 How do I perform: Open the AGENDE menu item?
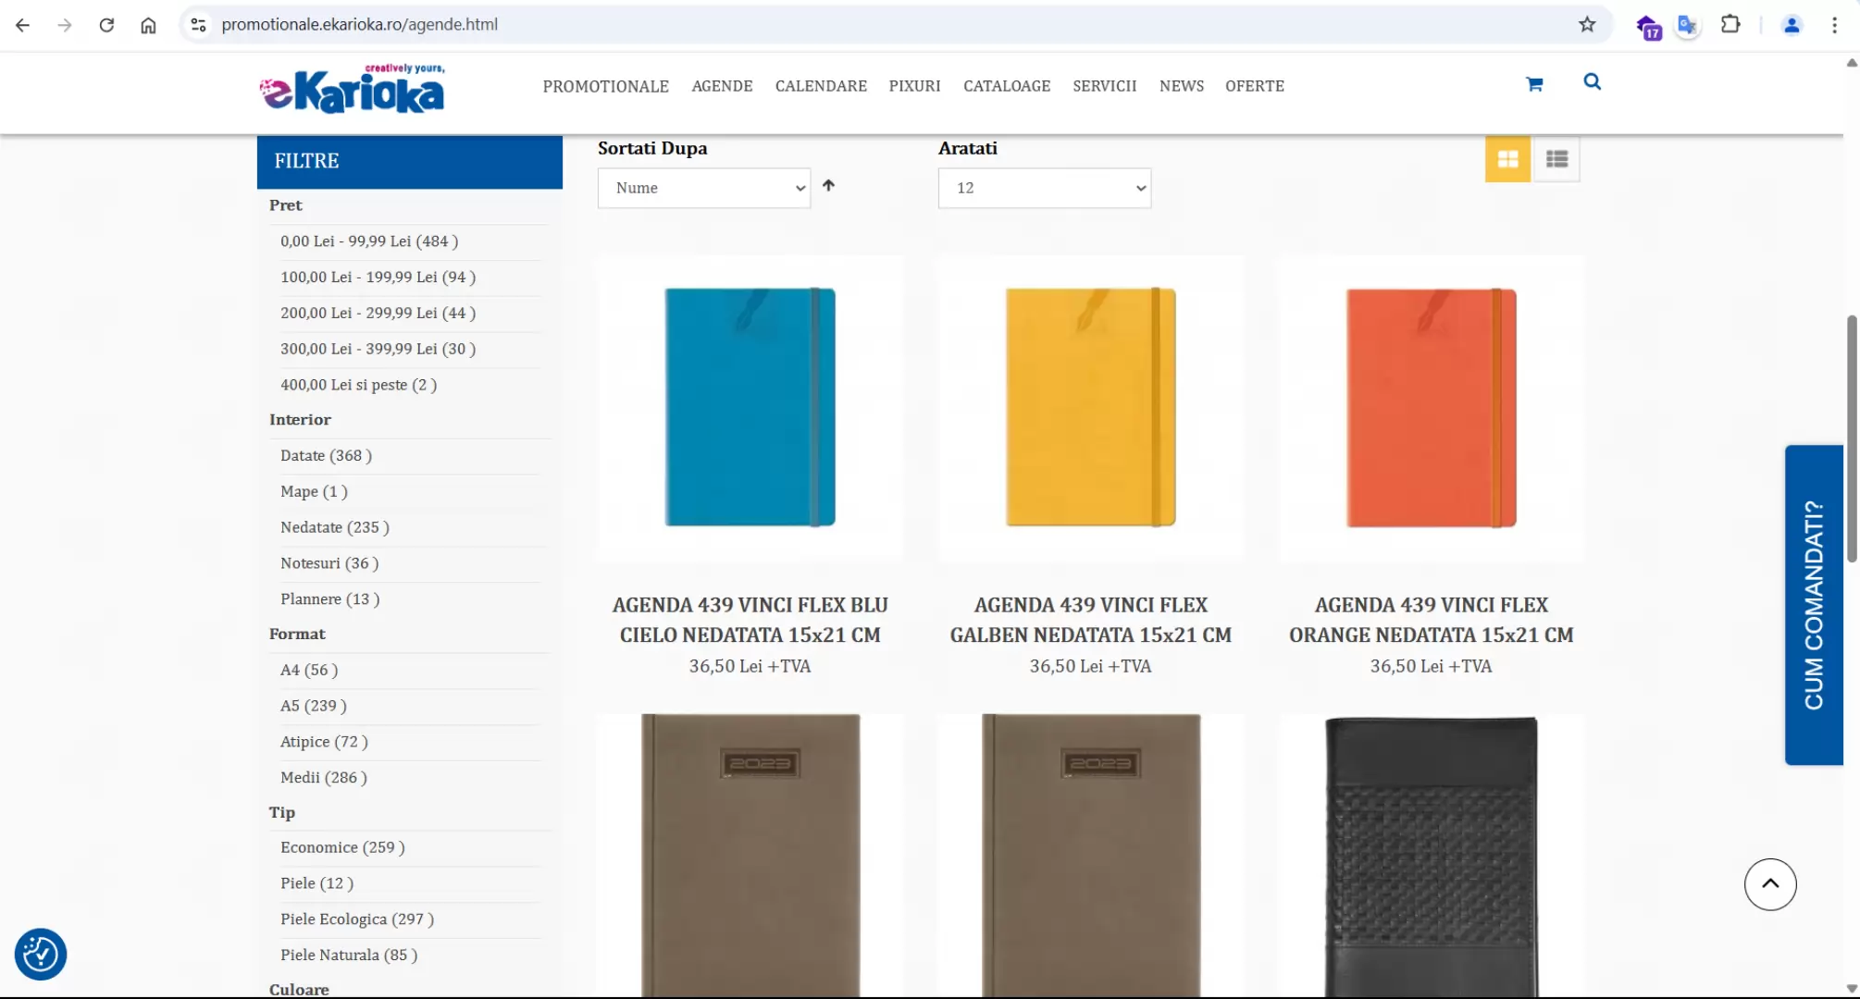(x=722, y=86)
